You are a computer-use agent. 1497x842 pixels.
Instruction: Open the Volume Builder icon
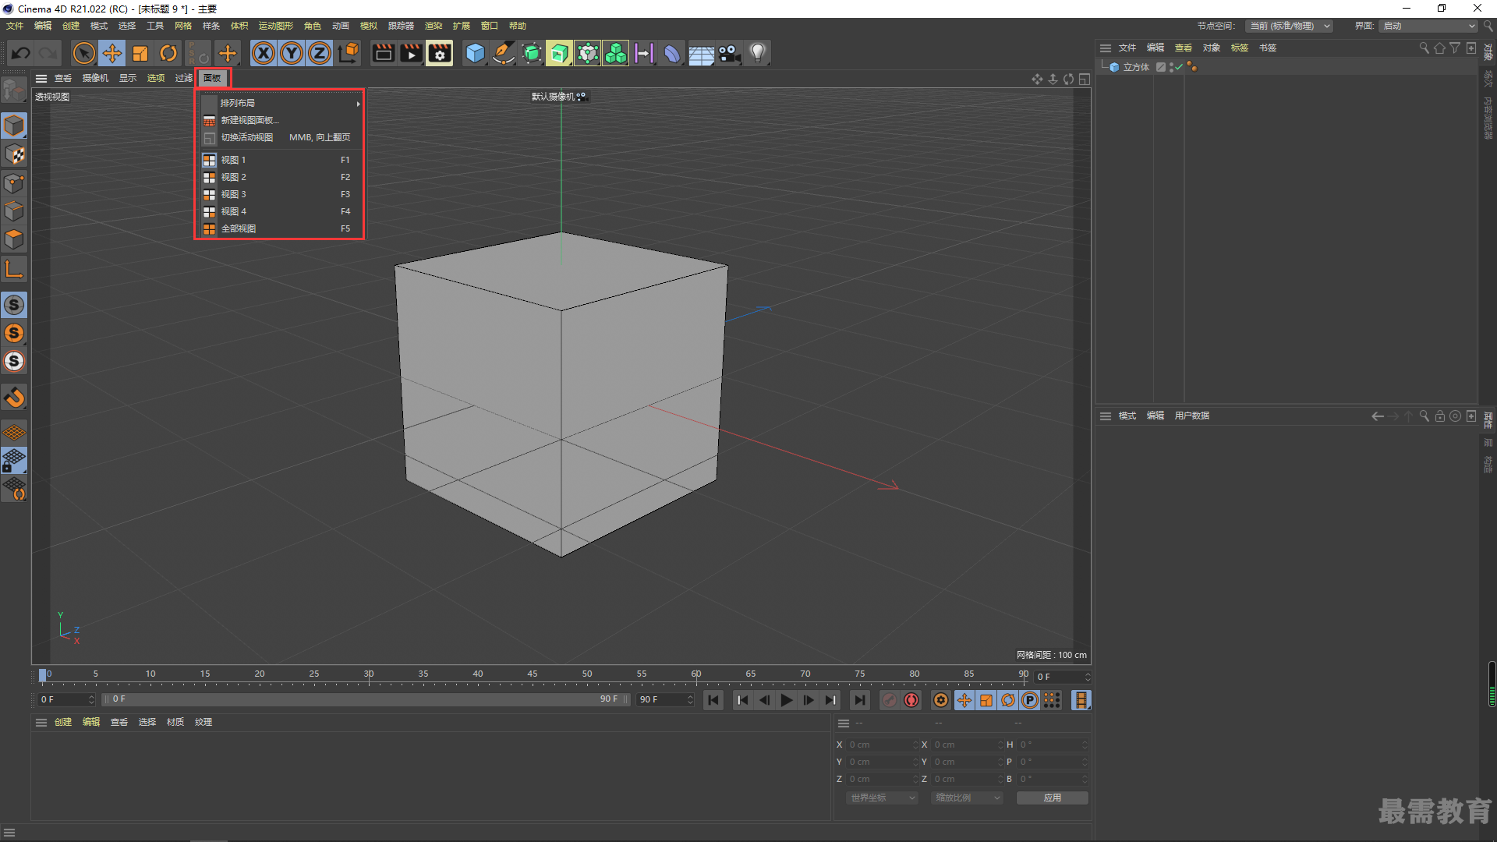[x=615, y=53]
